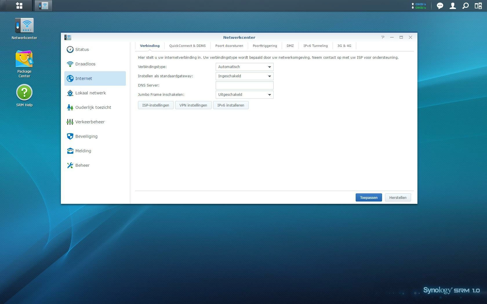Click IPv6 installeren button
This screenshot has width=487, height=304.
[x=231, y=105]
